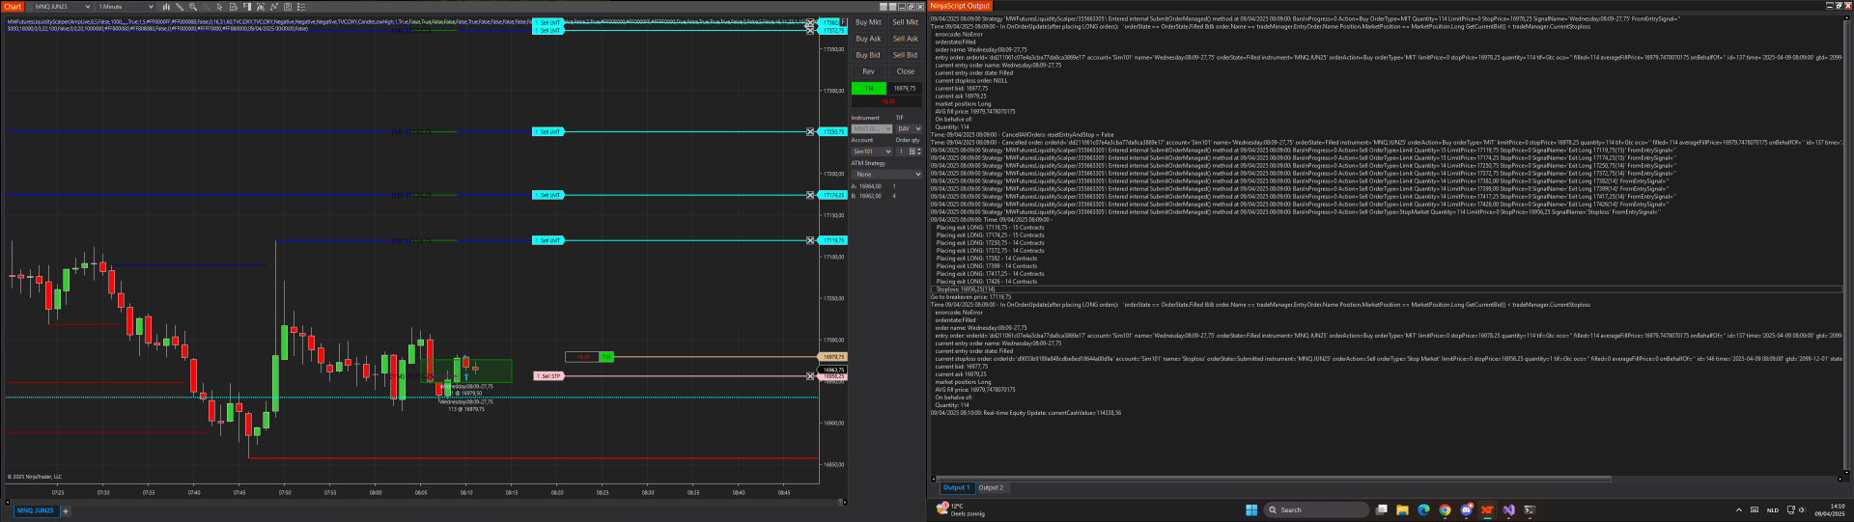
Task: Open the bar style chart icon
Action: pyautogui.click(x=166, y=7)
